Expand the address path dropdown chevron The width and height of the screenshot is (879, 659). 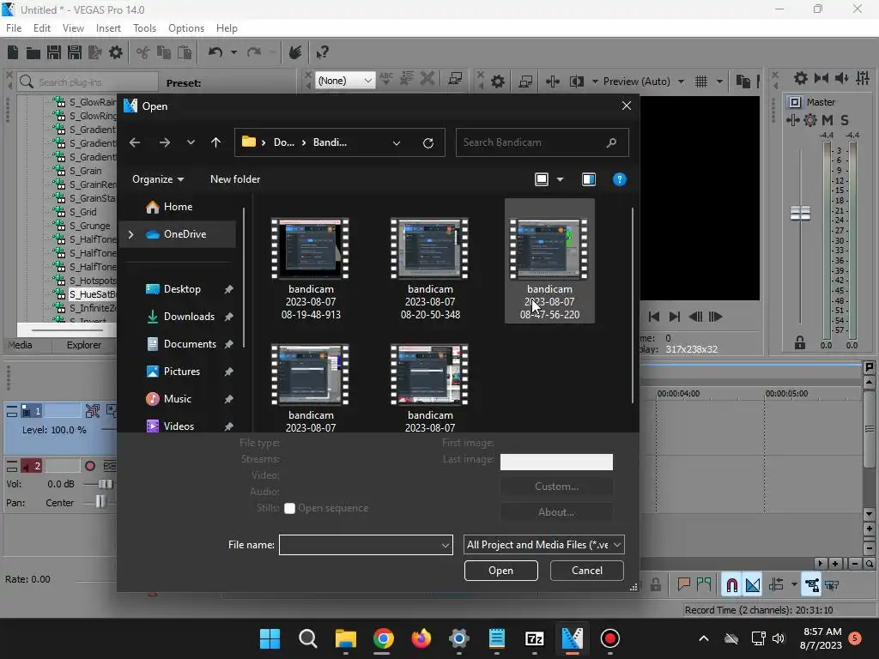pos(397,143)
